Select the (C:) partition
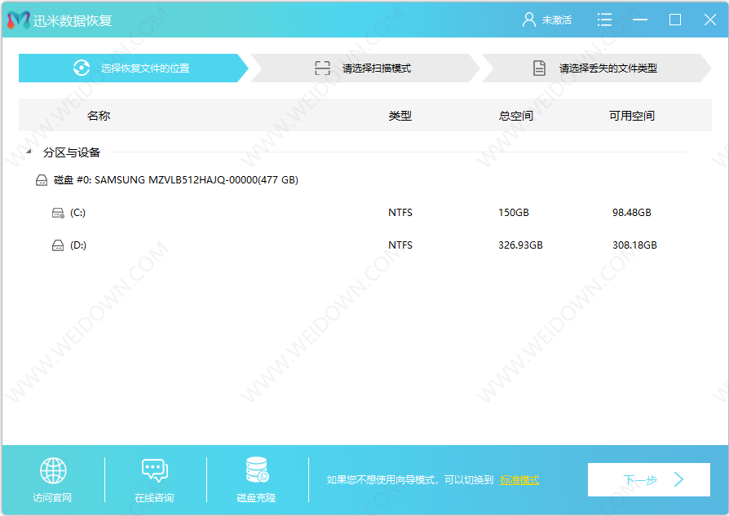Screen dimensions: 729x516 [x=77, y=213]
